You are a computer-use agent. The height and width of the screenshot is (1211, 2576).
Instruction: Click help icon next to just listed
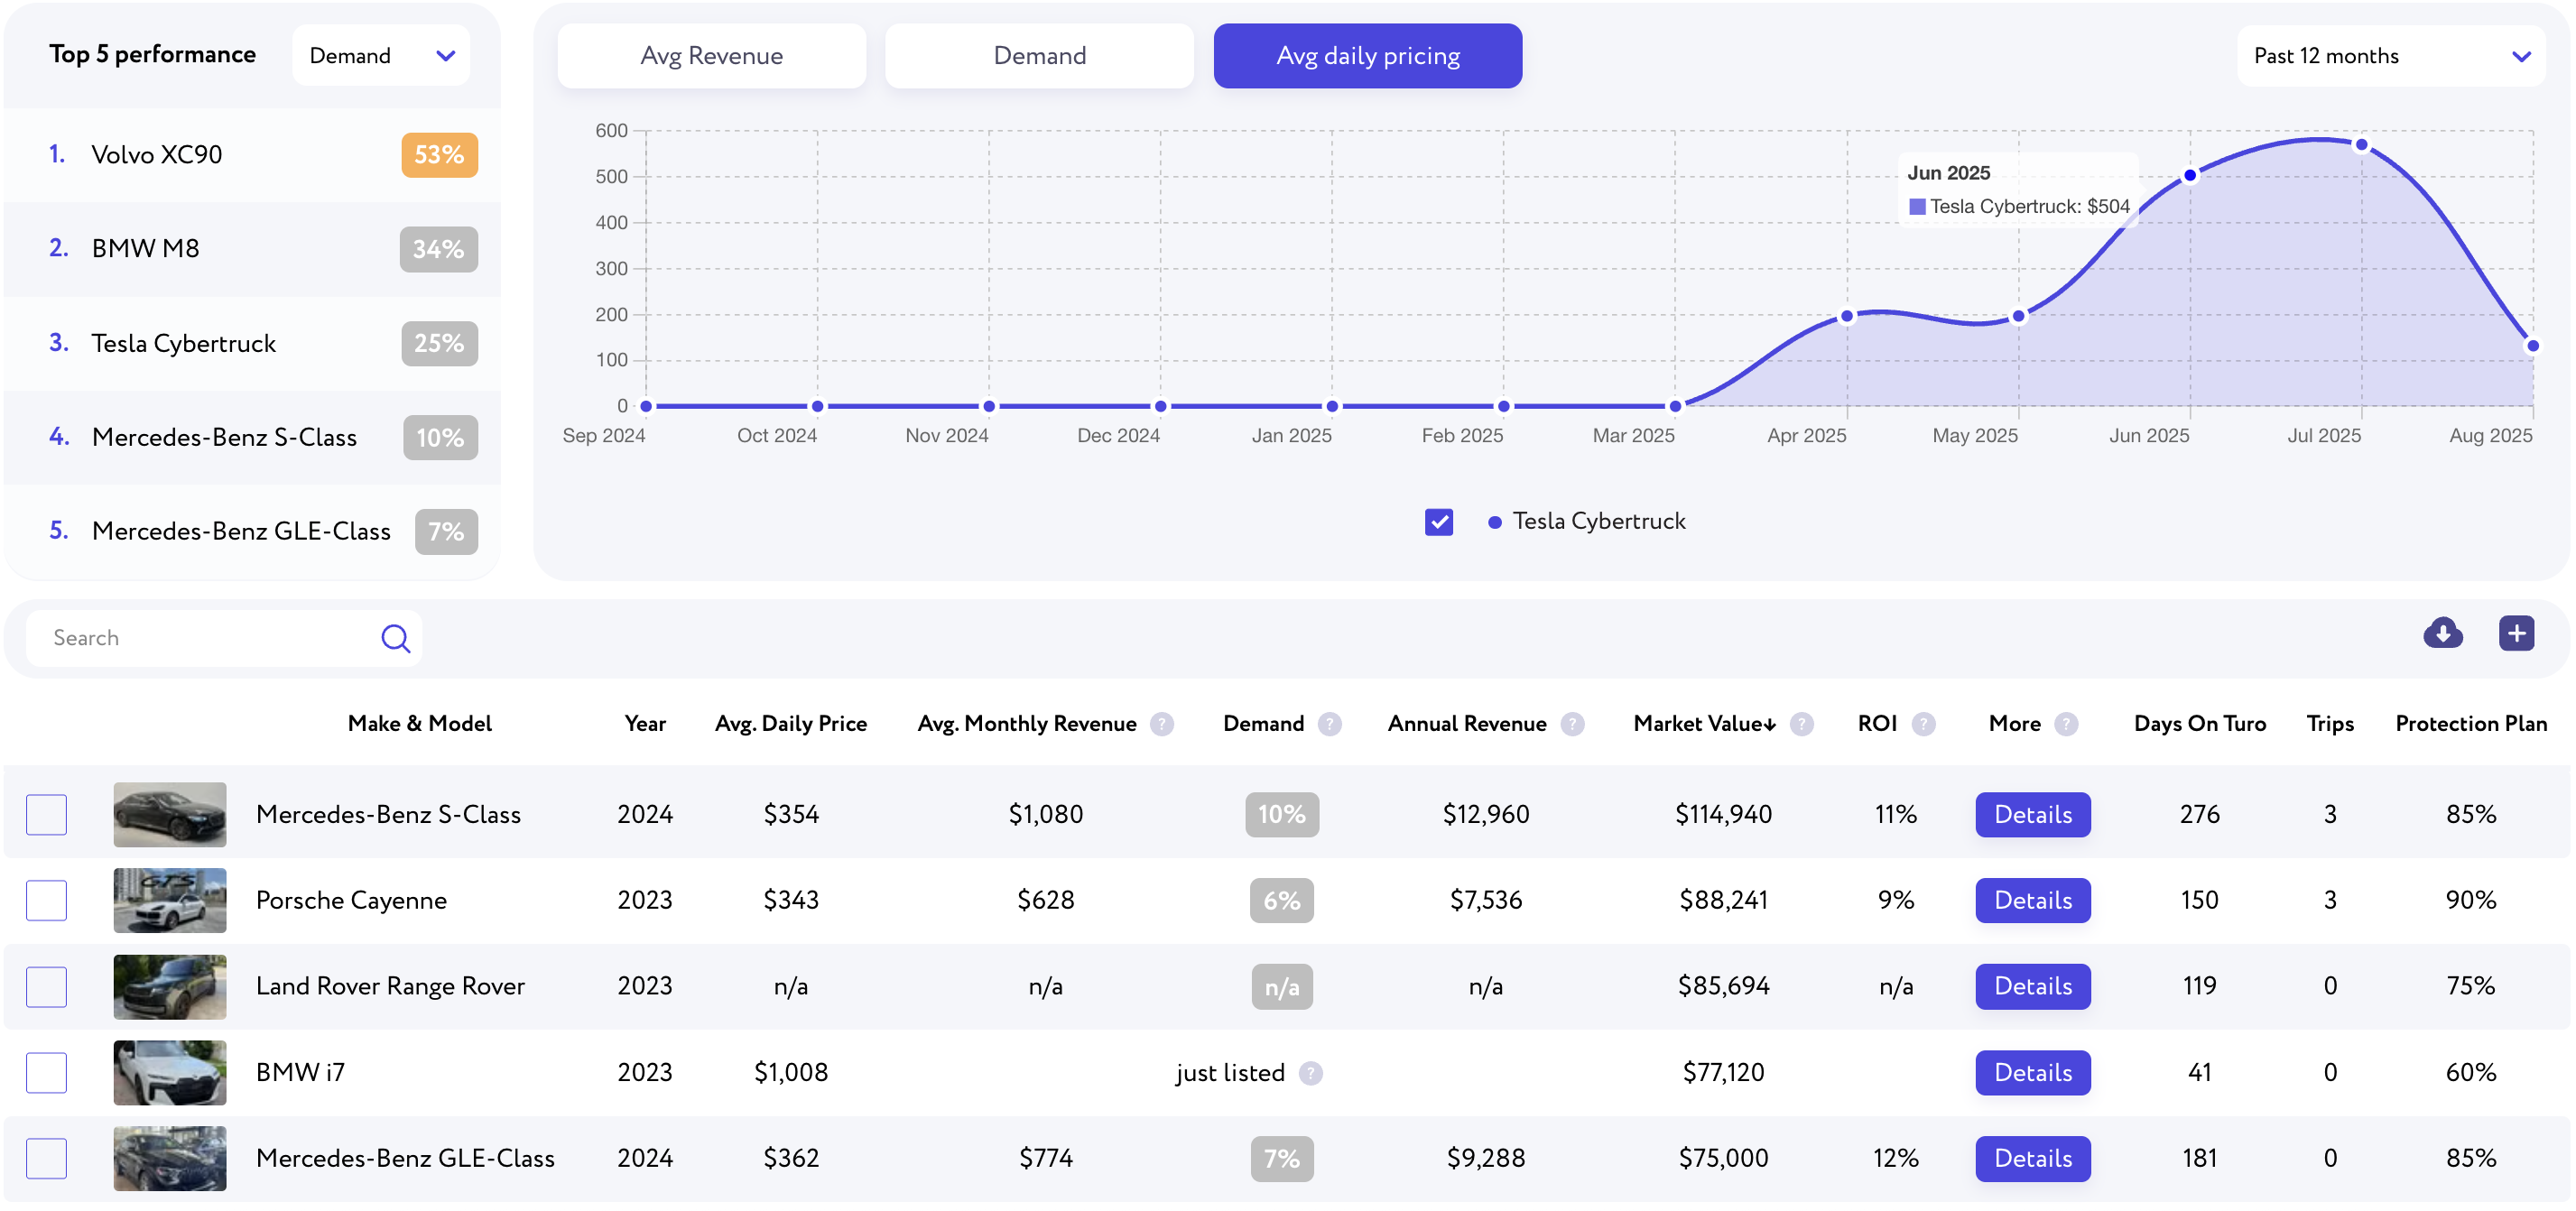(1310, 1073)
